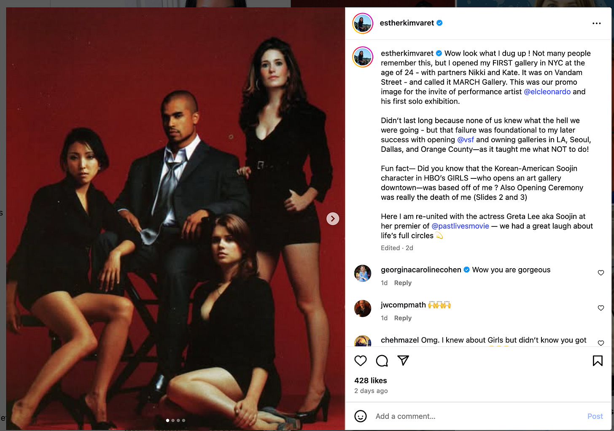Like georginacarolinecohen's comment
The height and width of the screenshot is (431, 614).
[601, 273]
